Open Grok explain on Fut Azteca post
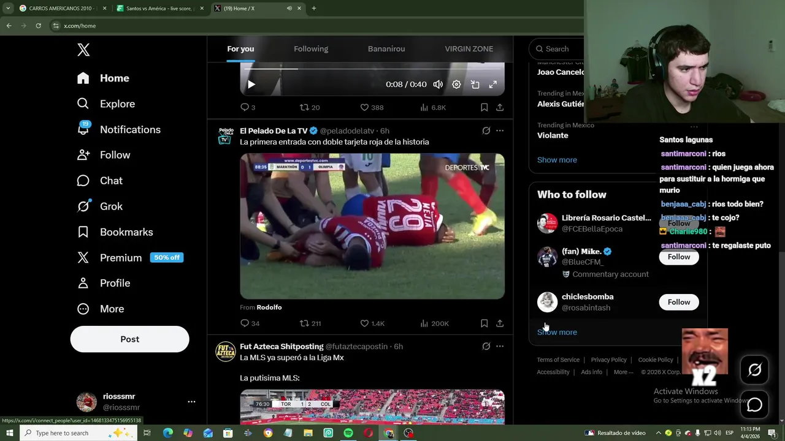The height and width of the screenshot is (441, 785). click(486, 346)
